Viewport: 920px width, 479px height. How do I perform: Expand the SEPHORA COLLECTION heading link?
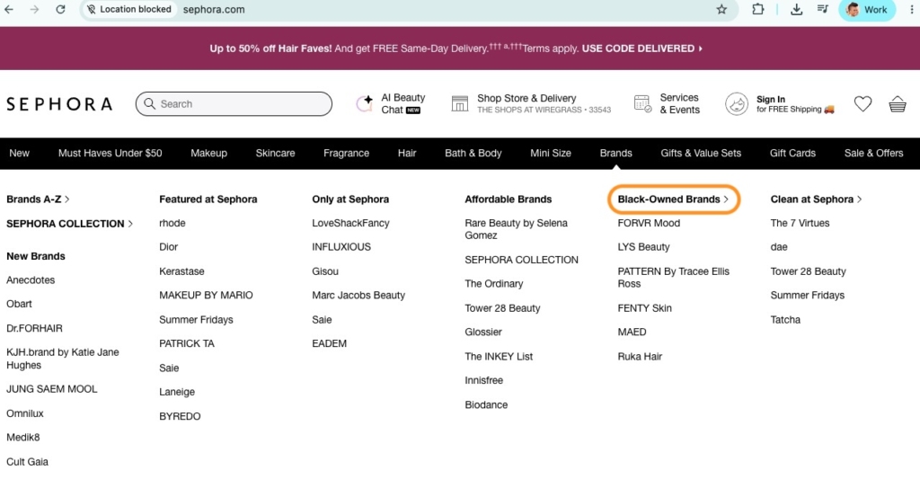[70, 224]
